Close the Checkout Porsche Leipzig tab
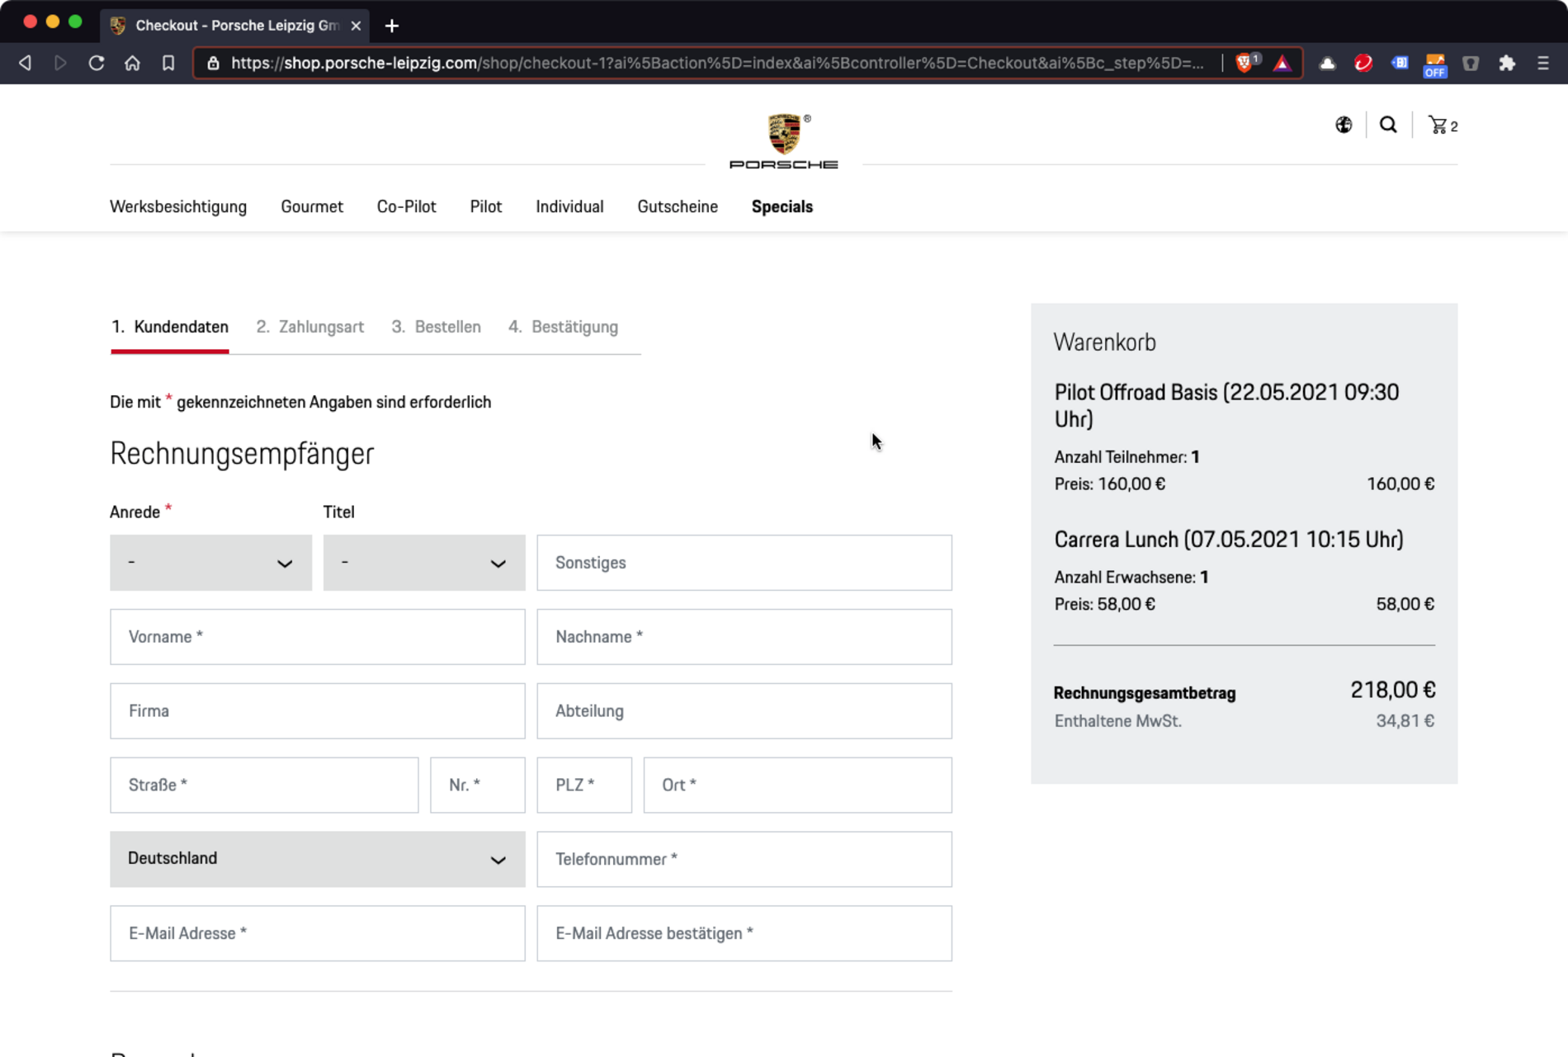This screenshot has height=1057, width=1568. pyautogui.click(x=356, y=26)
